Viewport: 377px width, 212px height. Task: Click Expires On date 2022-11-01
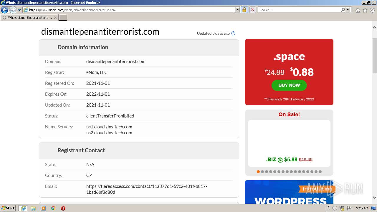click(98, 94)
